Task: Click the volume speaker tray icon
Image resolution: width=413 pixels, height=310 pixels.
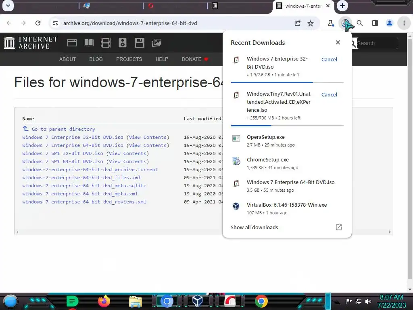Action: tap(368, 301)
